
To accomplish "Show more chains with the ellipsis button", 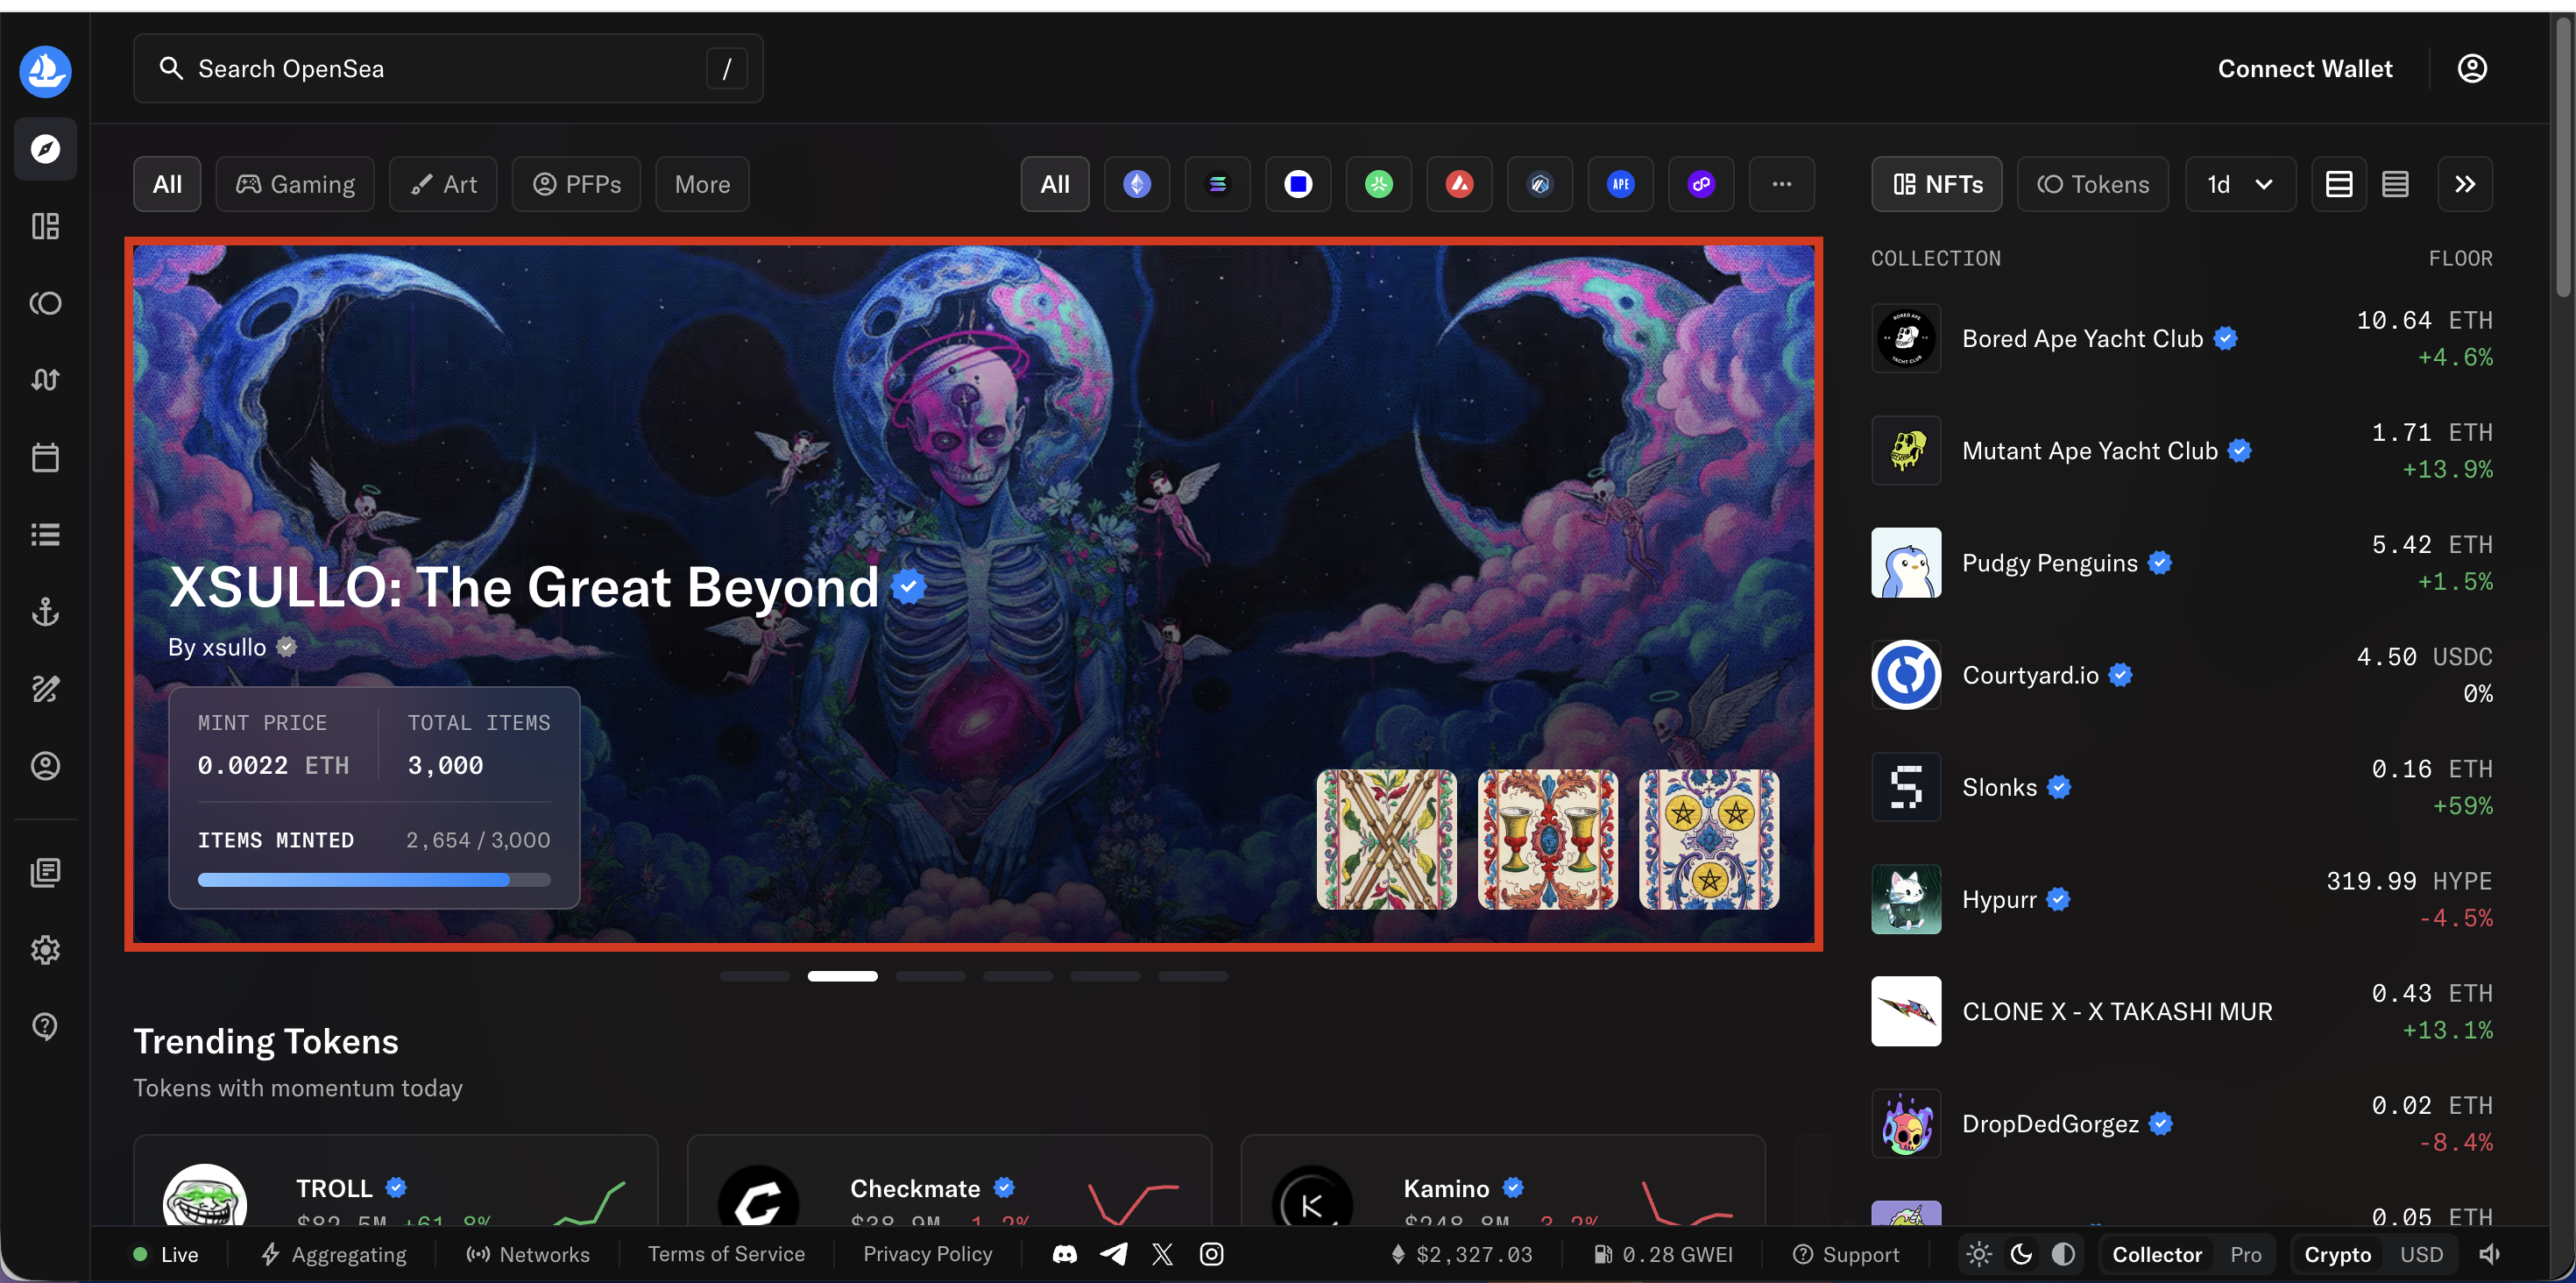I will [x=1782, y=184].
